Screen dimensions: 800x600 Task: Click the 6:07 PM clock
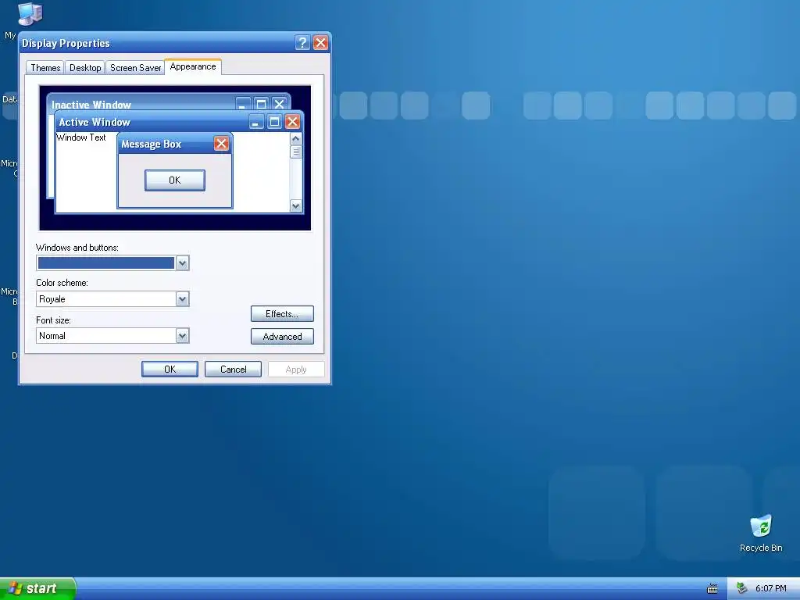tap(770, 588)
